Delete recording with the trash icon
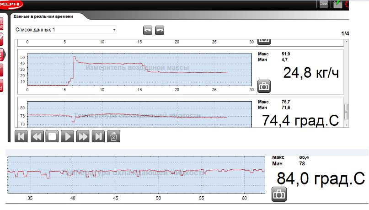Screen dimensions: 369x210 click(114, 136)
